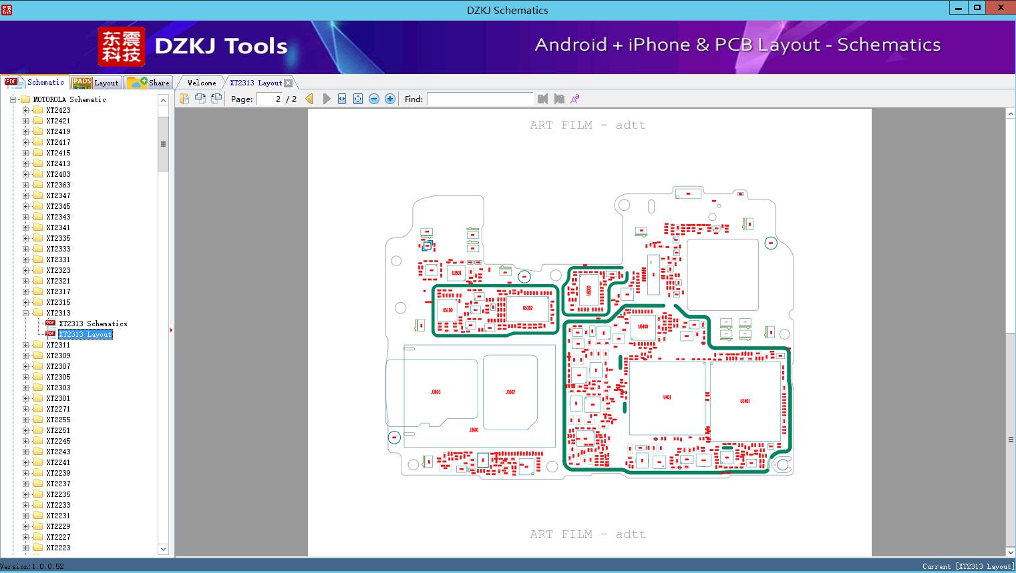1016x573 pixels.
Task: Collapse the MOTOROLA Schematic tree node
Action: [x=13, y=99]
